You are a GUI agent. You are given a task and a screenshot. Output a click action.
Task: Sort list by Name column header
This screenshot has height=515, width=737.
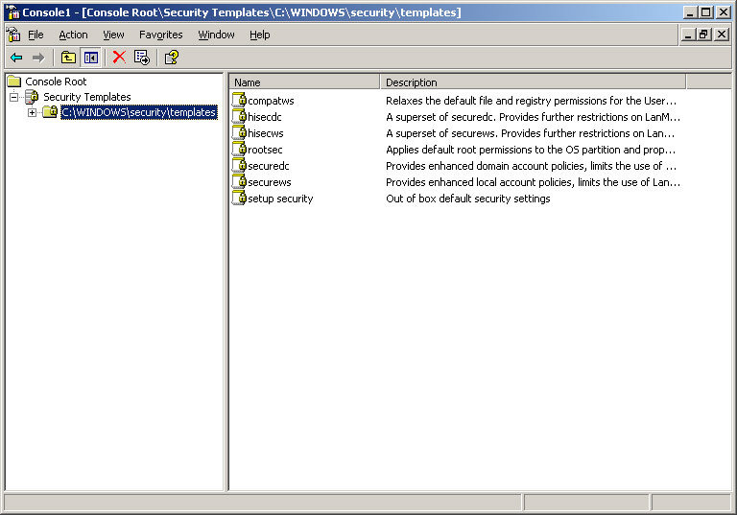(x=304, y=82)
